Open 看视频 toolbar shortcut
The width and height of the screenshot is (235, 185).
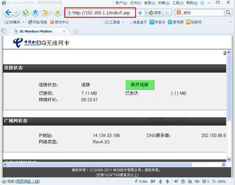(x=175, y=22)
